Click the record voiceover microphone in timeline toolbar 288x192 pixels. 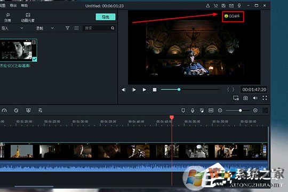[193, 110]
